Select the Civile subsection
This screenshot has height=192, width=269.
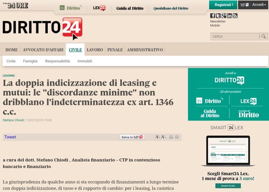11,61
